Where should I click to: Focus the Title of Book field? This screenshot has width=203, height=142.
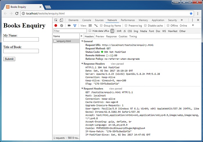click(x=21, y=51)
